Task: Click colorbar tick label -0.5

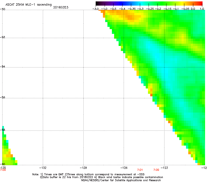Action: [113, 9]
